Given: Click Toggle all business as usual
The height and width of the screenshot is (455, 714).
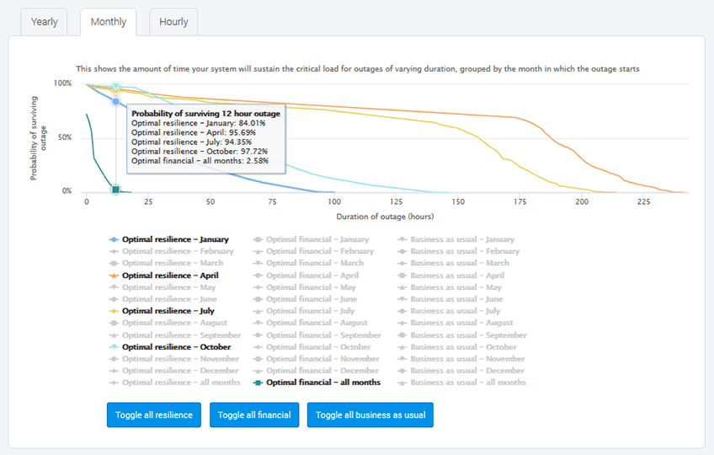Looking at the screenshot, I should point(370,415).
